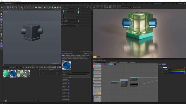Screen dimensions: 186x104
Task: Restart the Octane render with refresh icon
Action: coord(97,7)
